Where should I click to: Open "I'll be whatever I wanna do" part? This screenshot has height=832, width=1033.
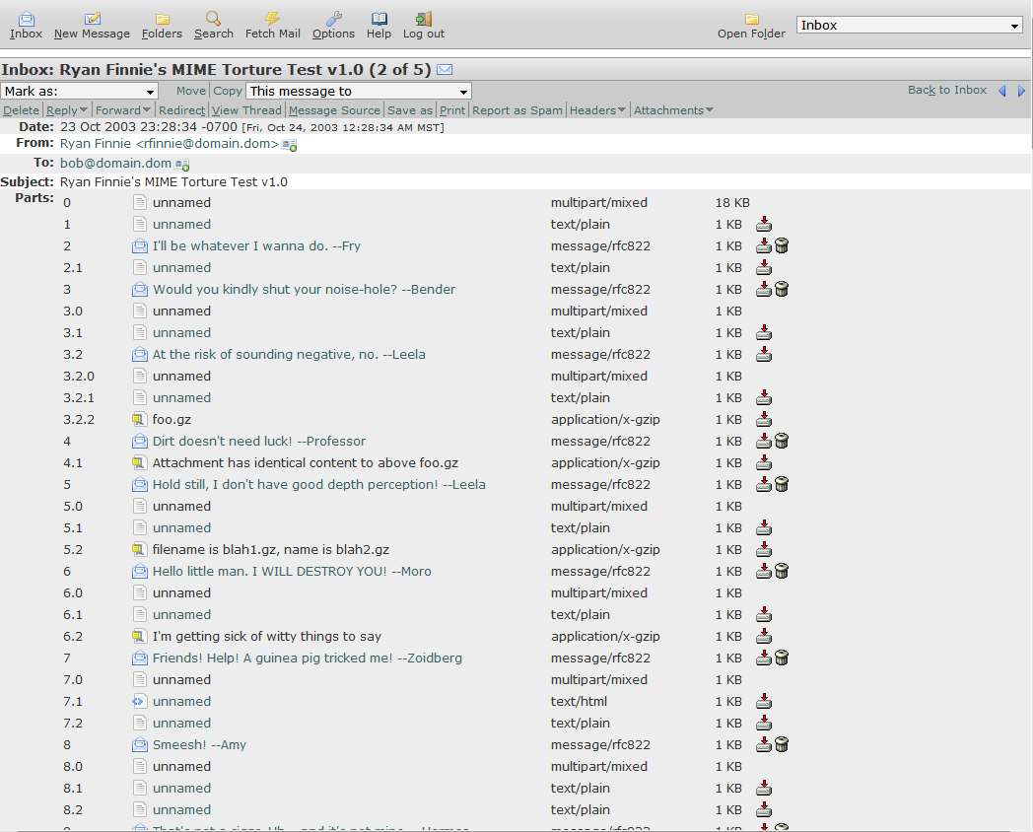(x=257, y=246)
